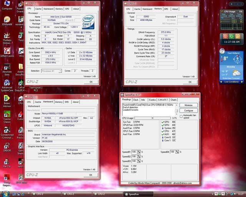Click Extended Forecast in the weather gadget

[x=231, y=78]
